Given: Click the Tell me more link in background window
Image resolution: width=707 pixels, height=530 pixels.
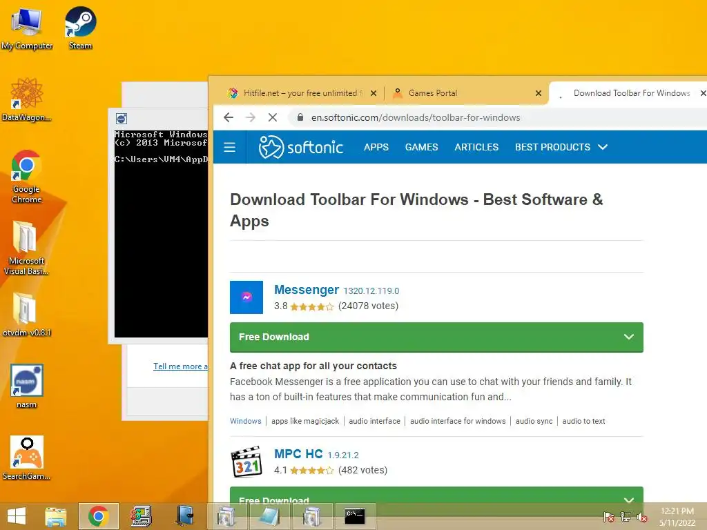Looking at the screenshot, I should click(180, 366).
